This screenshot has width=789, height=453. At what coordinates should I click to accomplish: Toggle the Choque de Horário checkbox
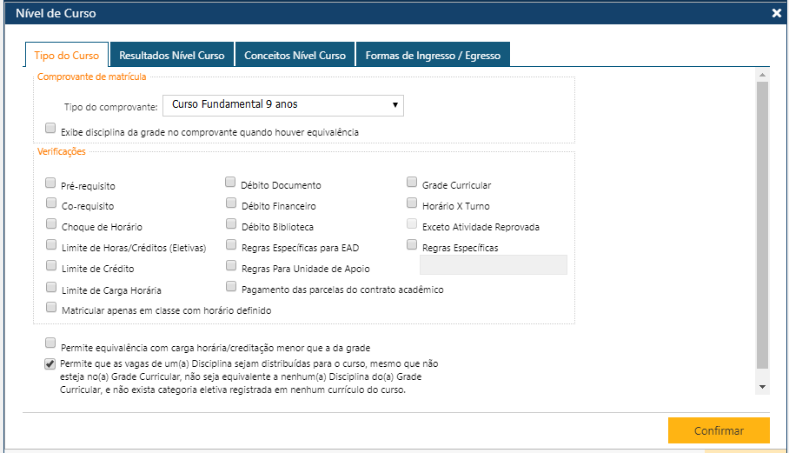point(51,224)
